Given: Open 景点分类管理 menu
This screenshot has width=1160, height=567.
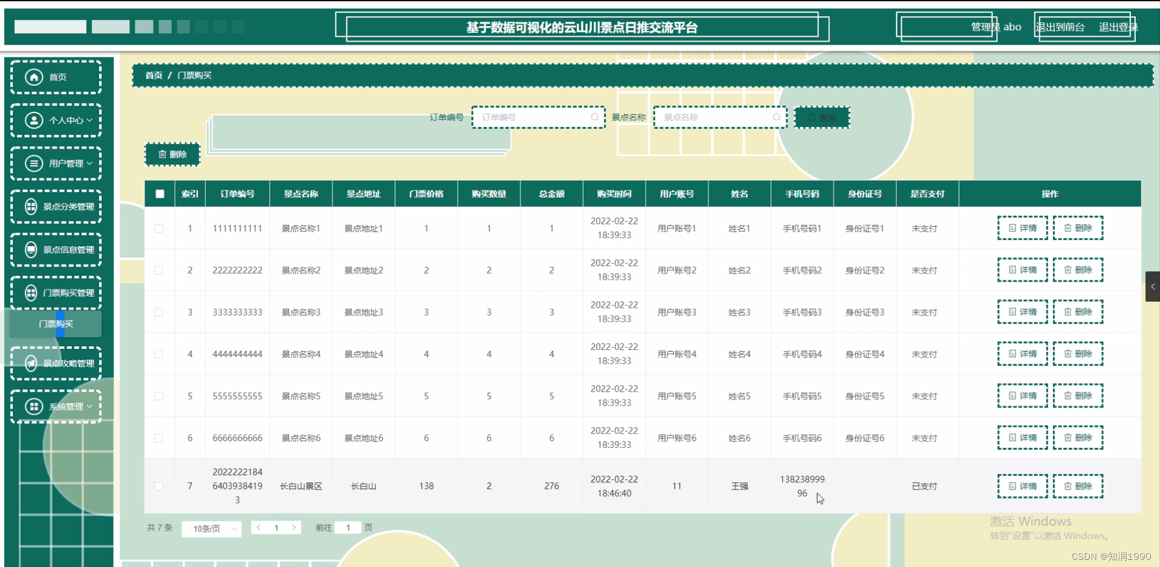Looking at the screenshot, I should (56, 207).
